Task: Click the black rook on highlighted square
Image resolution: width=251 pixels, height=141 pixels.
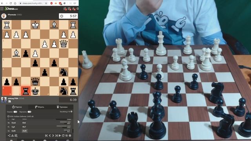Action: pos(26,91)
